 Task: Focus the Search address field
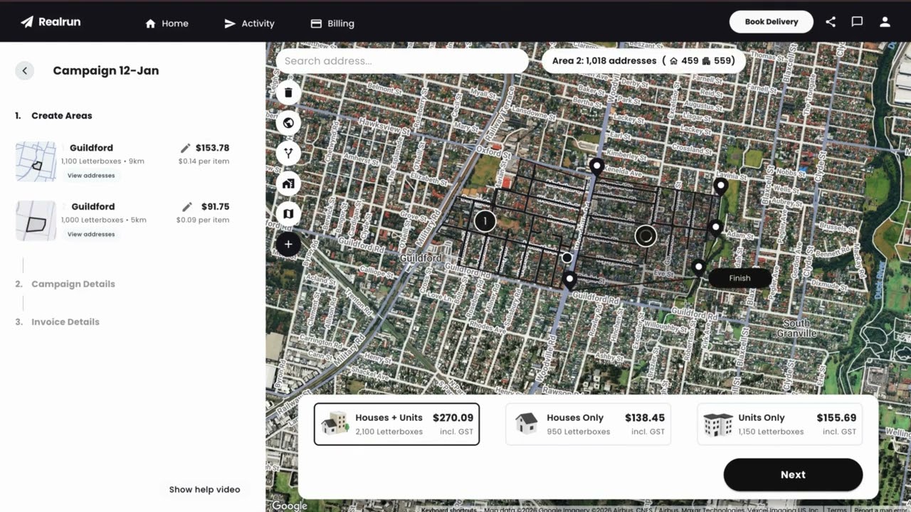click(402, 61)
